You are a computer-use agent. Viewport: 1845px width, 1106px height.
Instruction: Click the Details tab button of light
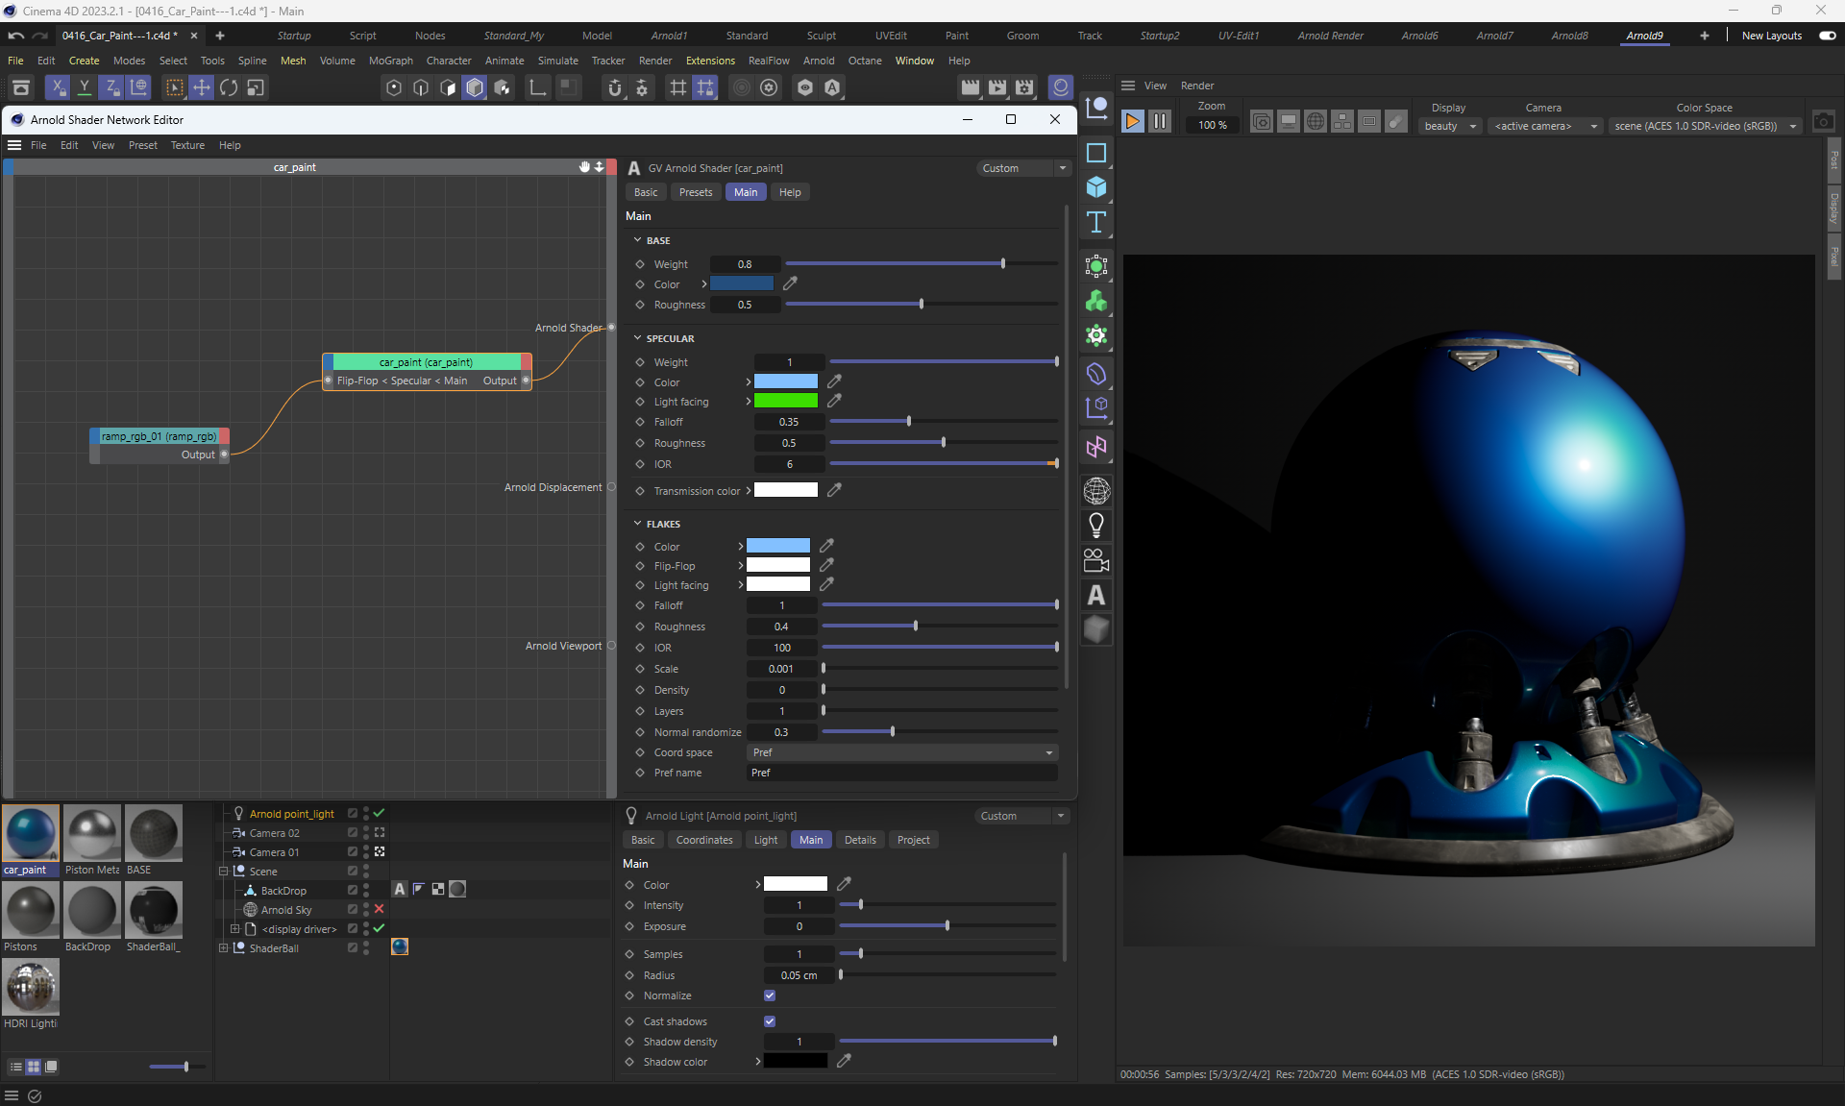(859, 840)
